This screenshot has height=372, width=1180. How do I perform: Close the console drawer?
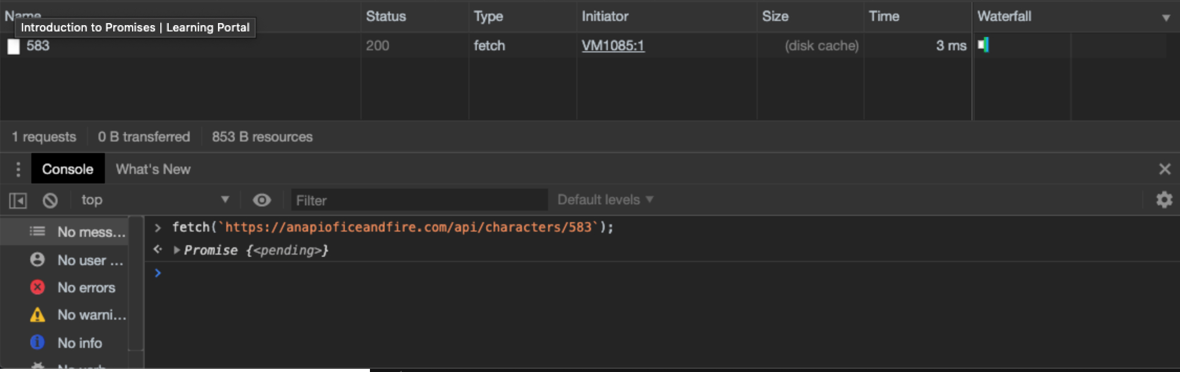pyautogui.click(x=1164, y=169)
